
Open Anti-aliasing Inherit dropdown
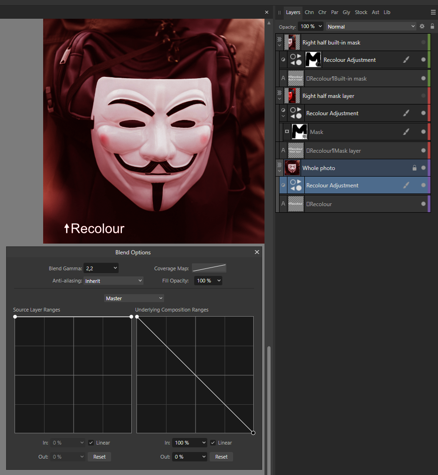coord(113,281)
